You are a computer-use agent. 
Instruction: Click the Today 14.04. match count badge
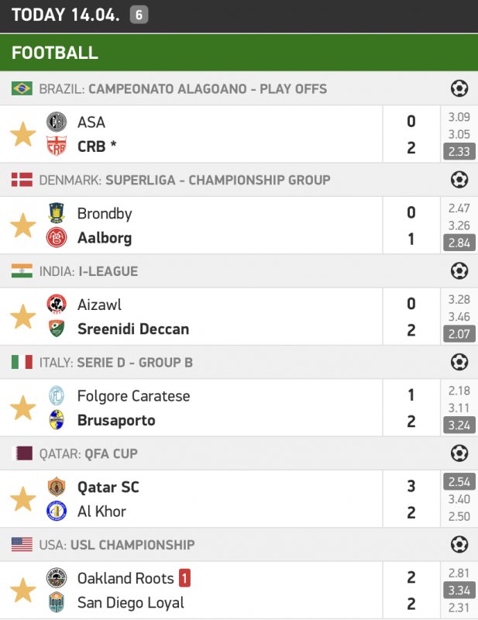139,15
